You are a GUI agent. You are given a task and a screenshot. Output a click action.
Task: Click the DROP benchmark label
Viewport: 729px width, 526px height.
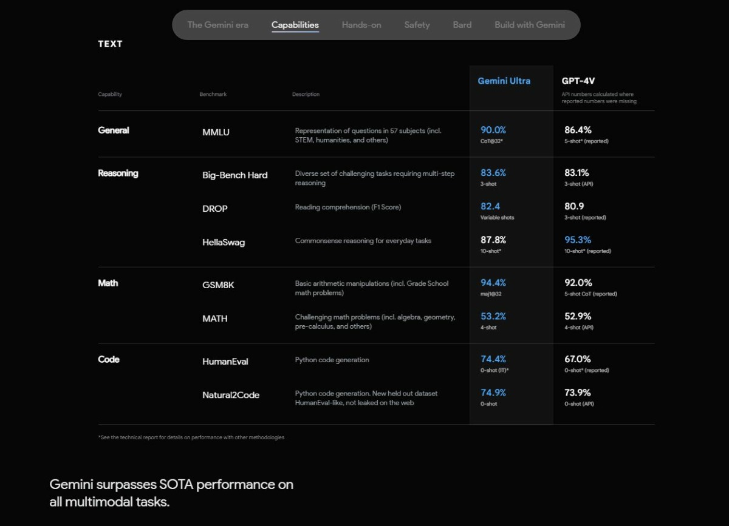[214, 209]
